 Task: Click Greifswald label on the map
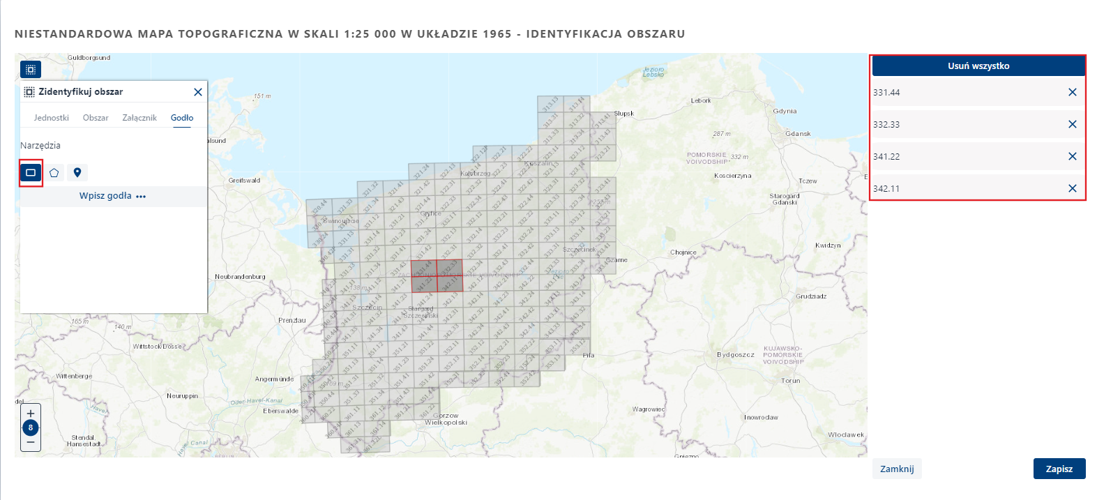click(x=244, y=181)
